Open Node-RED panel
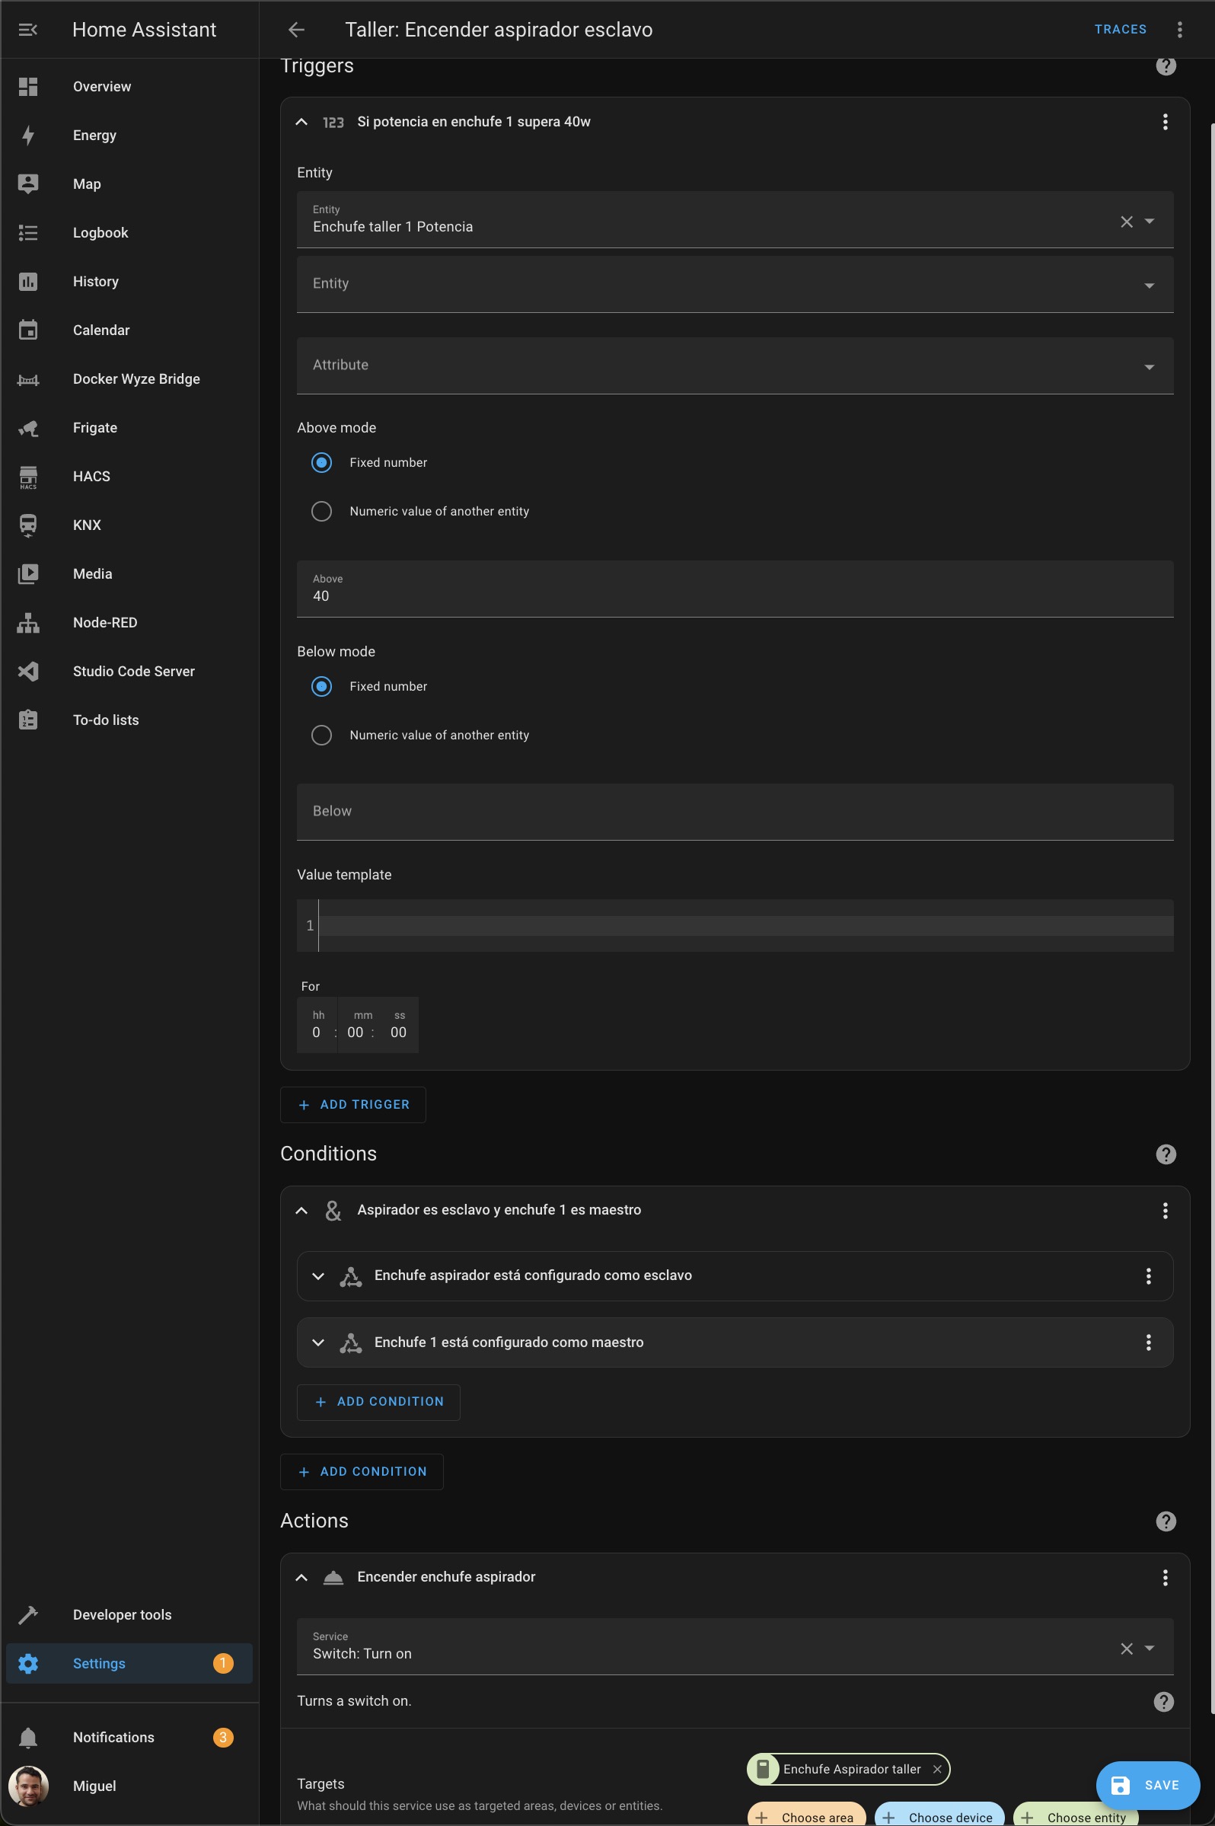Screen dimensions: 1215x1826 coord(129,623)
